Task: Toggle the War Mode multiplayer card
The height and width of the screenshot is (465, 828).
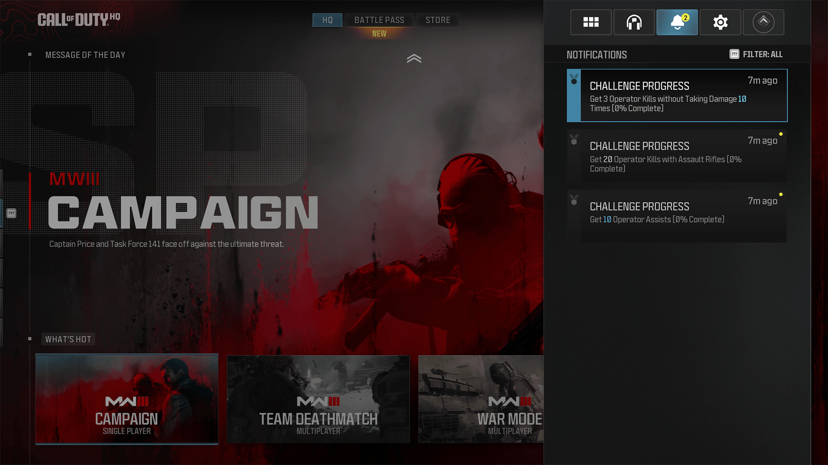Action: 480,399
